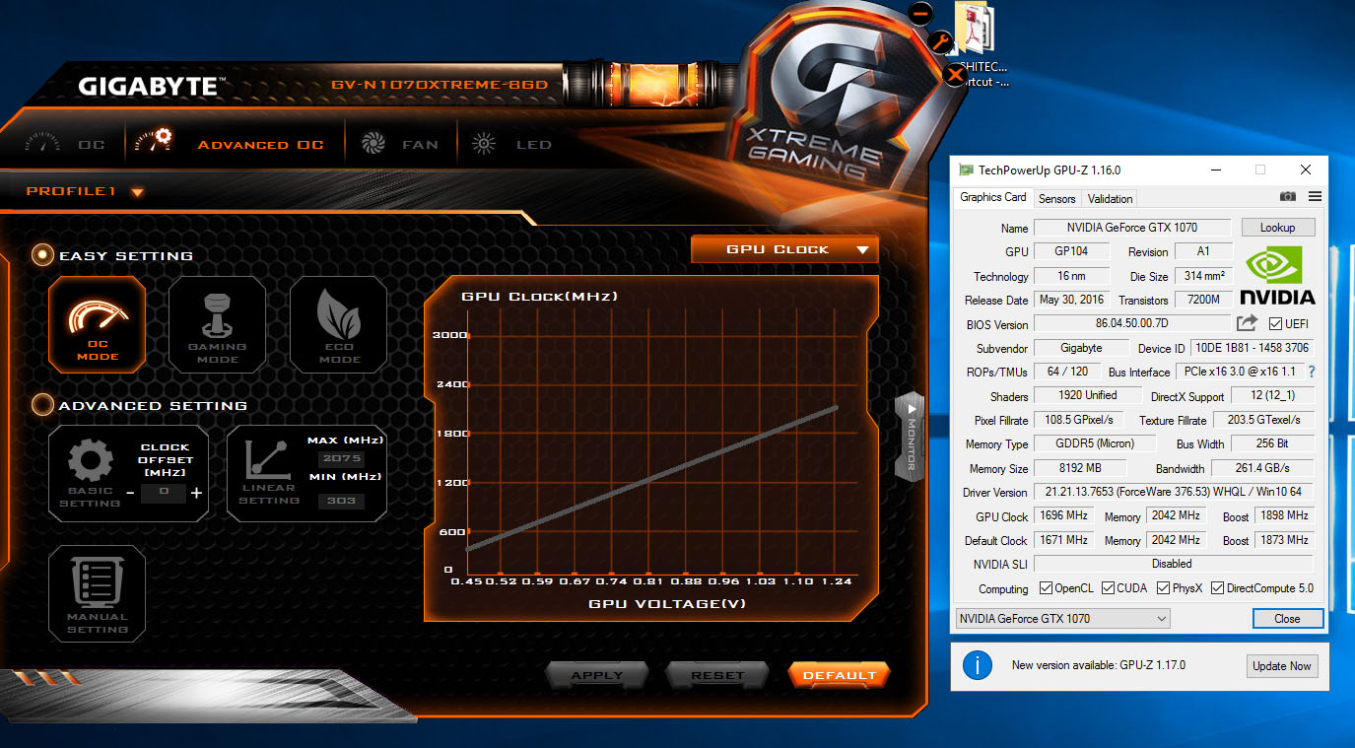Switch to the Sensors tab

[x=1057, y=198]
